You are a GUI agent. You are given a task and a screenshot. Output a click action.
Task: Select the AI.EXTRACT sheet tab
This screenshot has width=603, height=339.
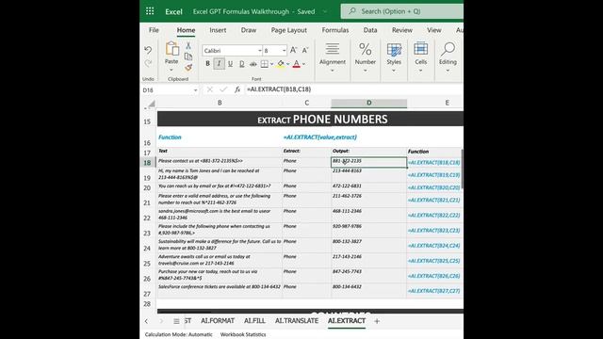(347, 321)
